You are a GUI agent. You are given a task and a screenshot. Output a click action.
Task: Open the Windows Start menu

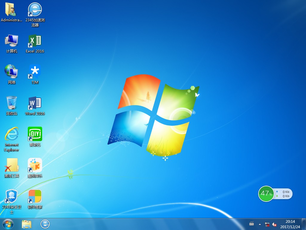coord(8,224)
